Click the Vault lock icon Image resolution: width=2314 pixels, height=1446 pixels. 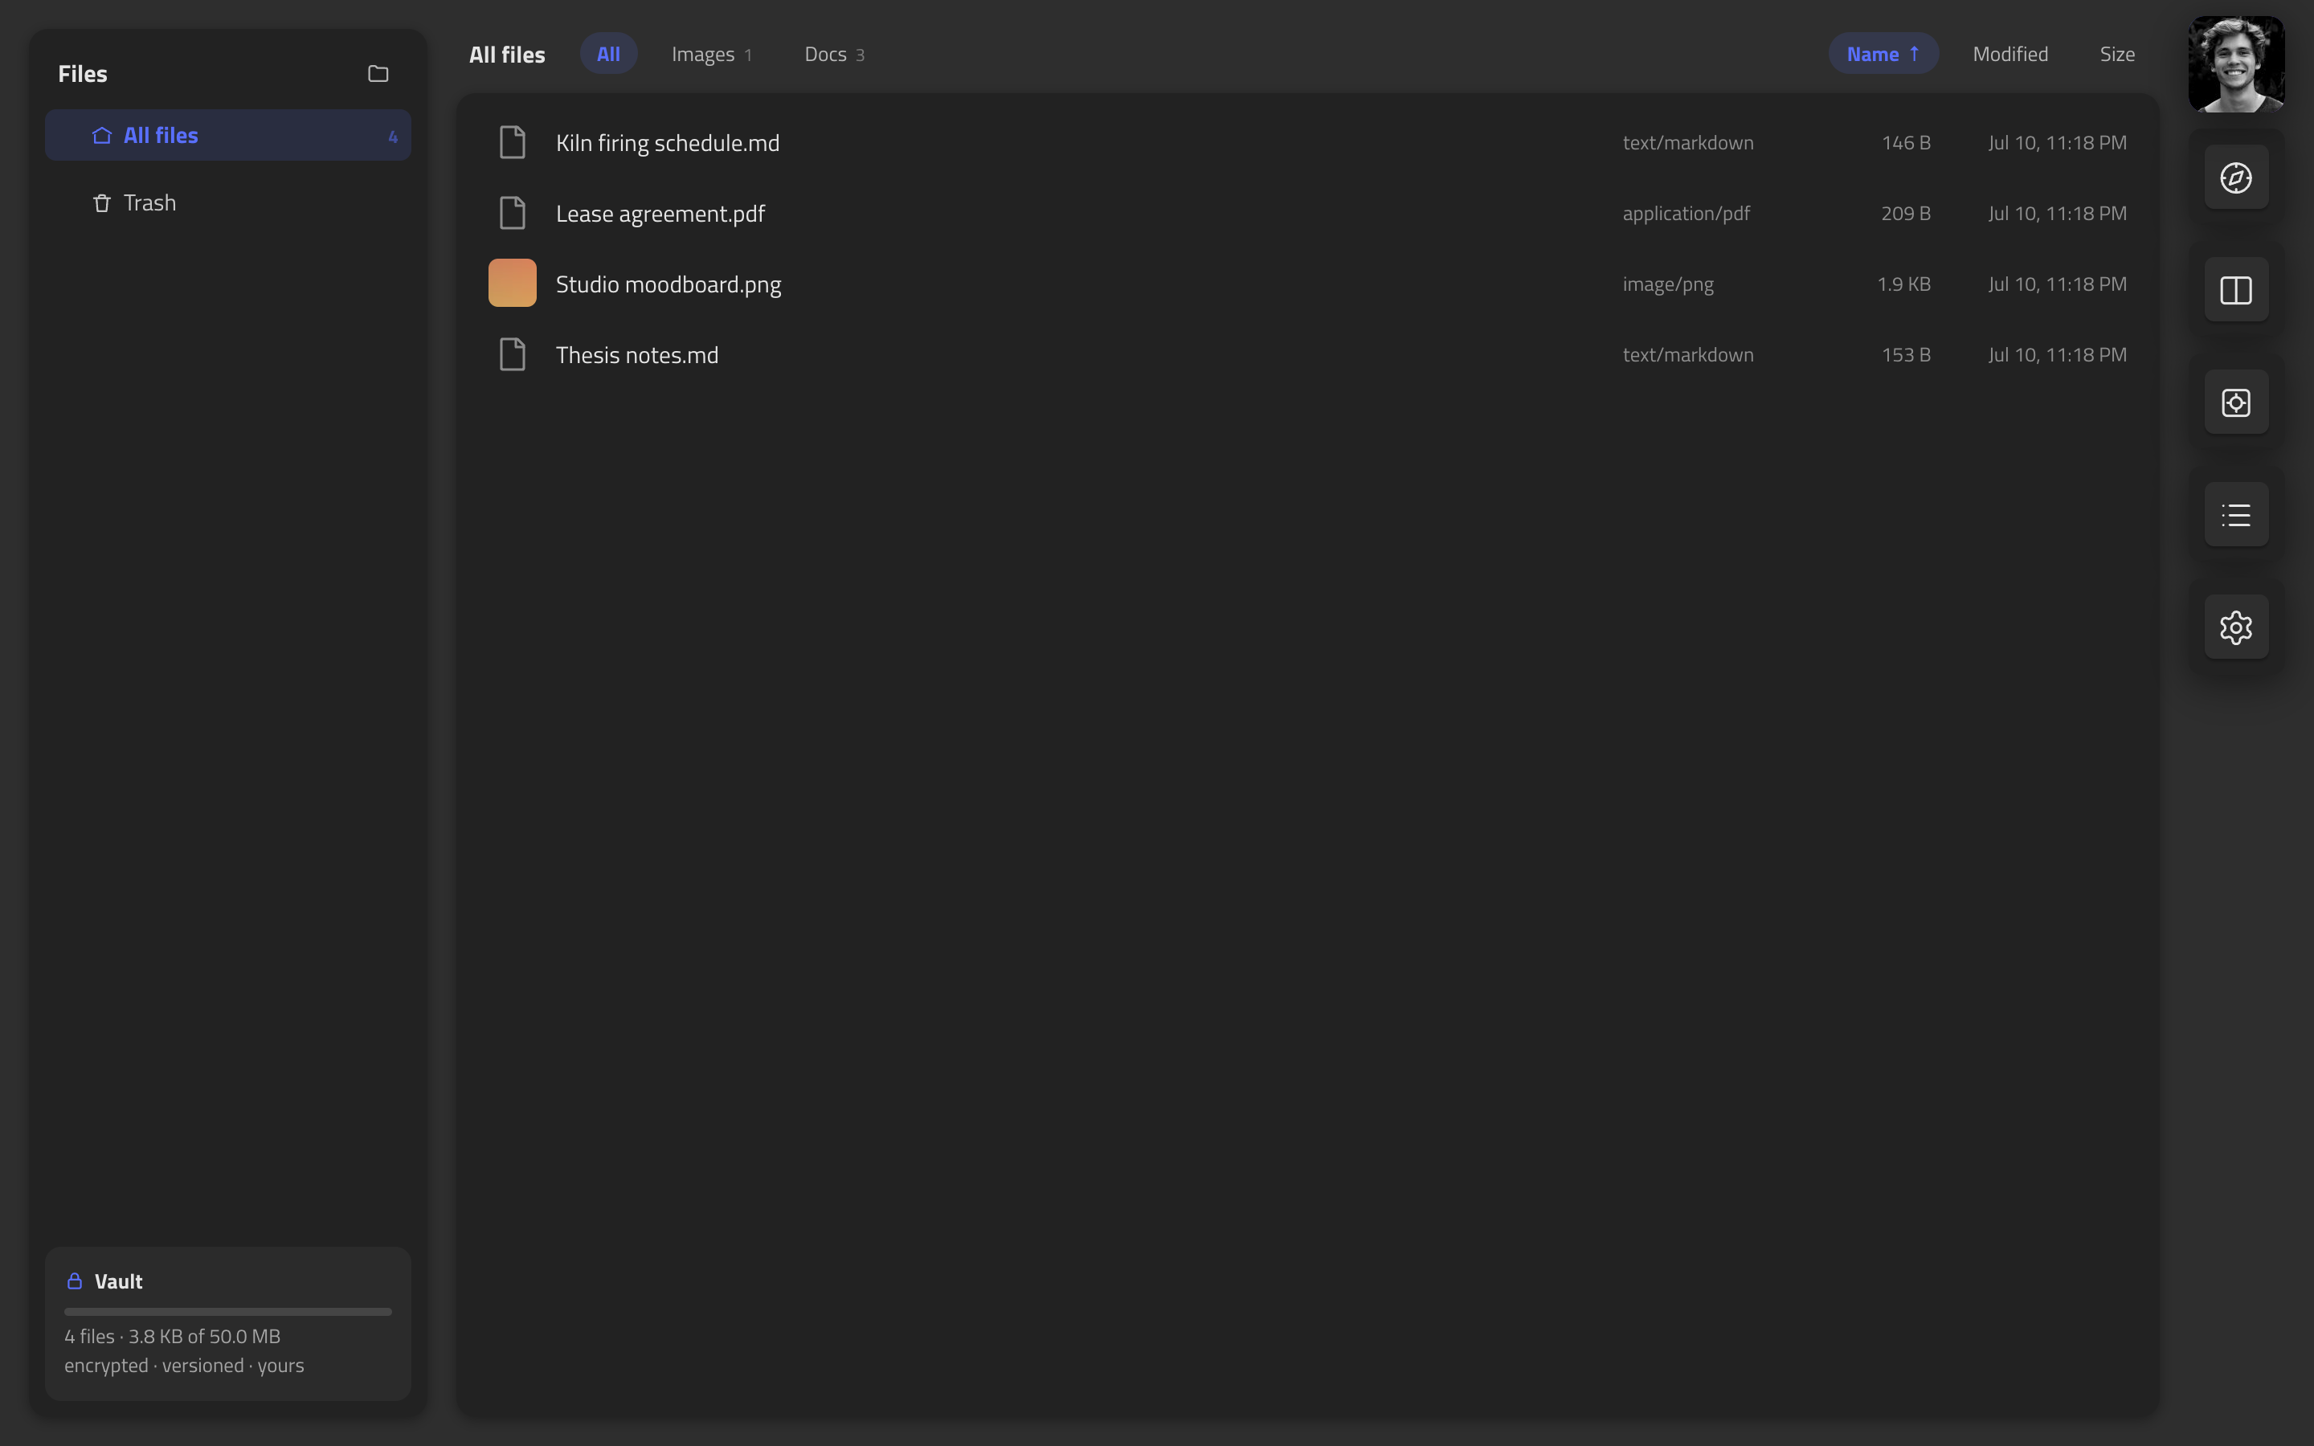pos(75,1281)
